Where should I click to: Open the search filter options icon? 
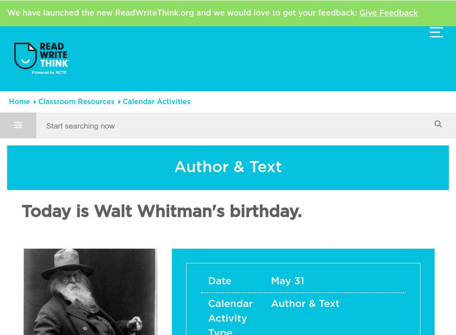click(x=18, y=125)
